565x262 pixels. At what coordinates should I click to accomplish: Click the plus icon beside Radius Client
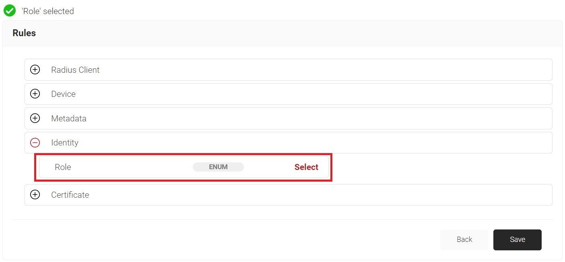pyautogui.click(x=35, y=70)
